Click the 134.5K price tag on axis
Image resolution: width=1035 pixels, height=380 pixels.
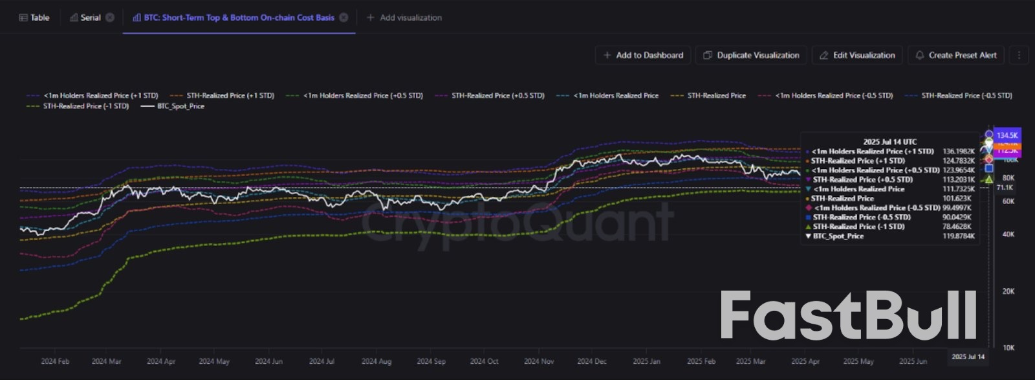1007,135
